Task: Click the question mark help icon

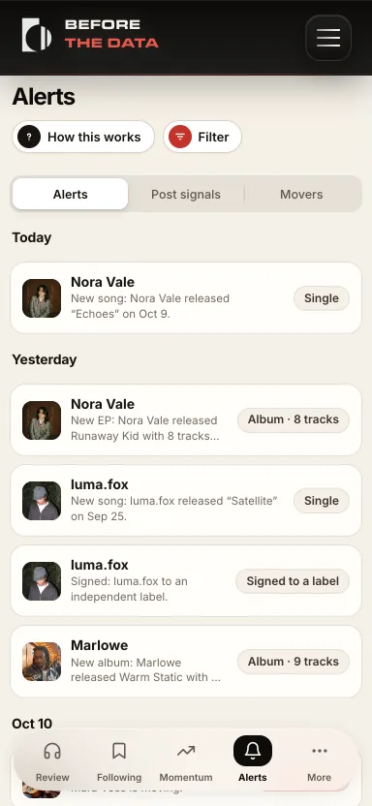Action: pyautogui.click(x=29, y=137)
